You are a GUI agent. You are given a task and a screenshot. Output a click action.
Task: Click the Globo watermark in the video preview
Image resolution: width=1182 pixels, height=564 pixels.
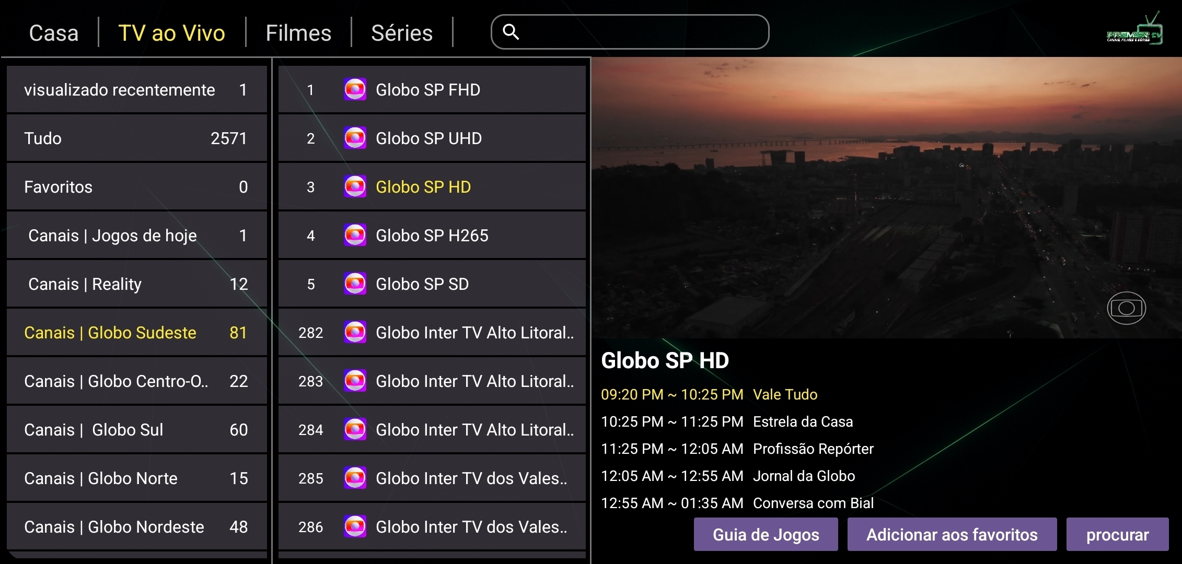(x=1126, y=308)
